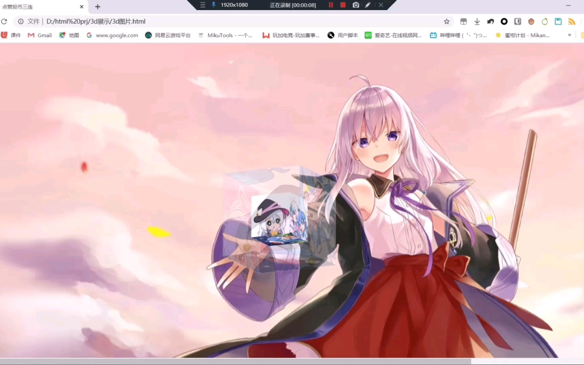
Task: Open the www.google.com bookmark link
Action: 112,35
